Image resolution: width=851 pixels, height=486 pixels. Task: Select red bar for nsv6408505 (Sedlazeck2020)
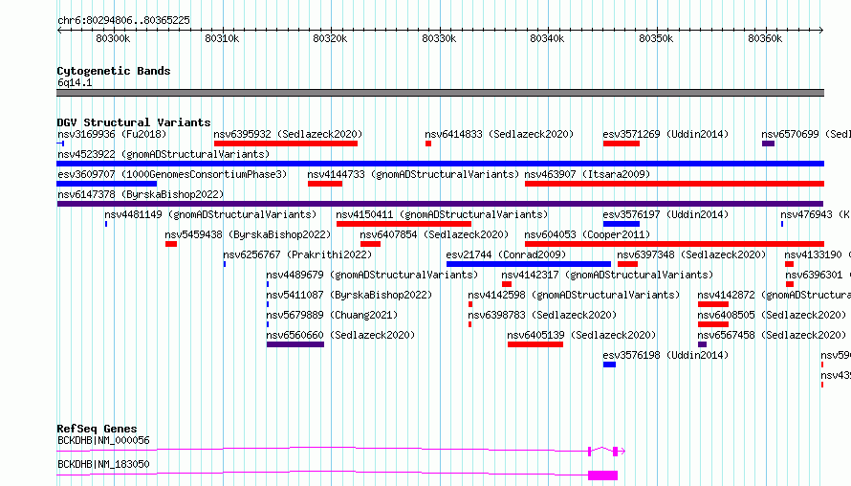click(x=713, y=324)
